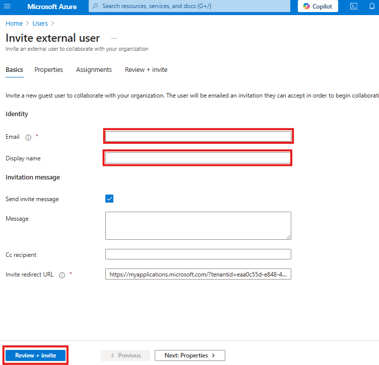This screenshot has height=365, width=379.
Task: Switch to the Assignments tab
Action: 94,70
